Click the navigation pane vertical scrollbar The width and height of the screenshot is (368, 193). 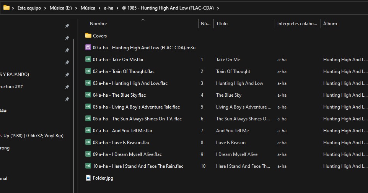point(74,116)
